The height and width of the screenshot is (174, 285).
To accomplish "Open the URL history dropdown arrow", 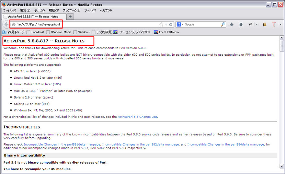I will 166,25.
